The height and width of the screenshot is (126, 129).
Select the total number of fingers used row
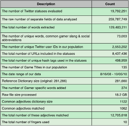(64, 122)
